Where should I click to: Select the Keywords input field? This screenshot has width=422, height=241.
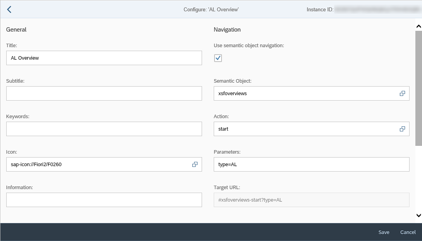[104, 129]
